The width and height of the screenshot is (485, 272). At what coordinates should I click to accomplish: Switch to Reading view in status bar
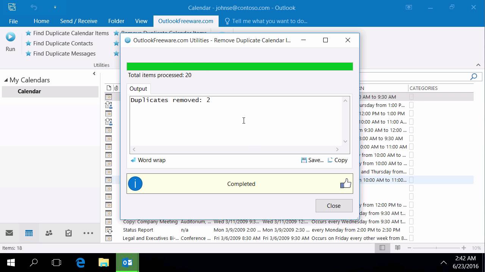pyautogui.click(x=397, y=248)
